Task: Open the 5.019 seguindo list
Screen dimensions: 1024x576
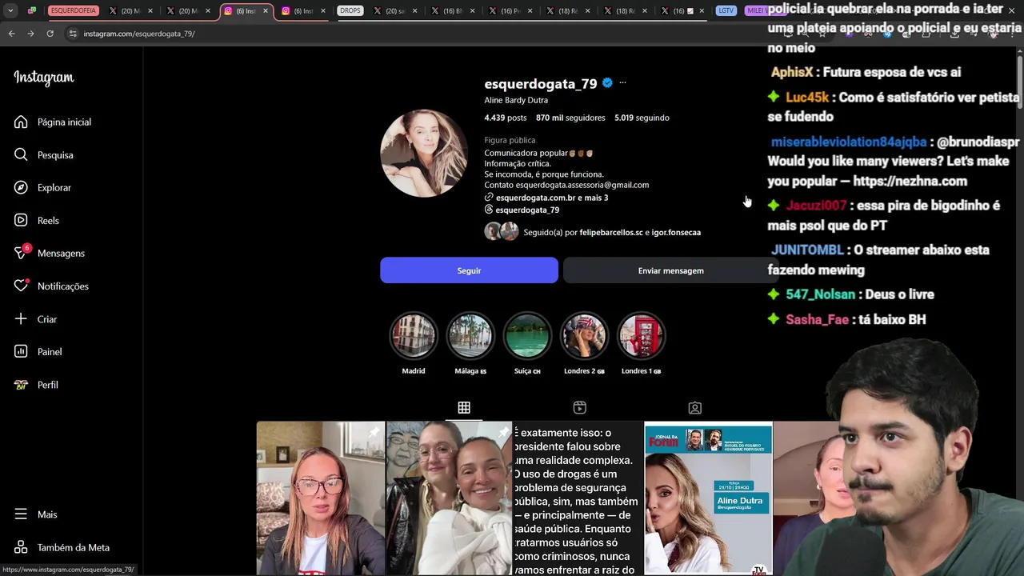Action: point(642,118)
